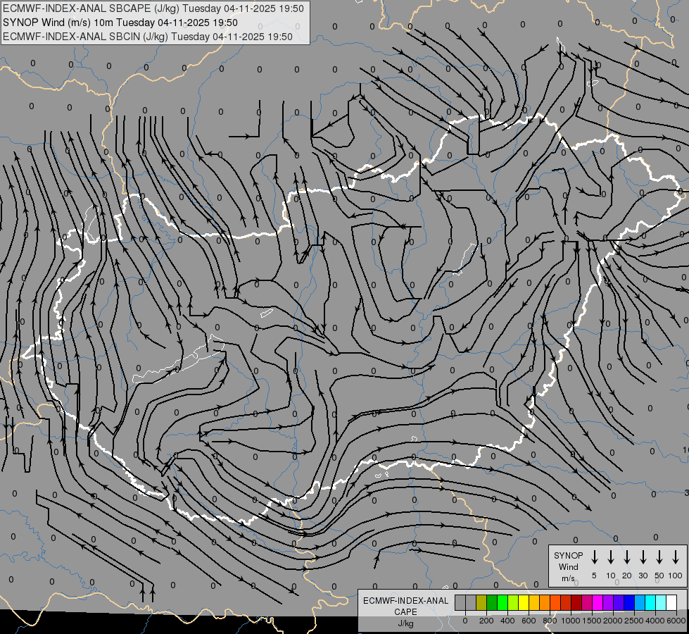Screen dimensions: 689x634
Task: Click the 200 tick label on CAPE scale
Action: (x=486, y=621)
